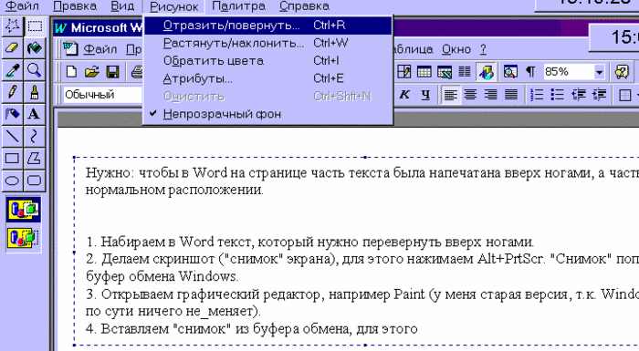The image size is (639, 351).
Task: Click Word's Save diskette icon
Action: point(112,72)
